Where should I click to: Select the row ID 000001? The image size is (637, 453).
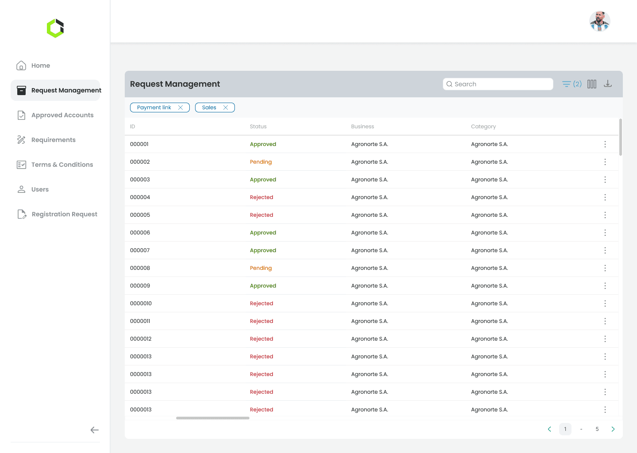click(x=139, y=144)
